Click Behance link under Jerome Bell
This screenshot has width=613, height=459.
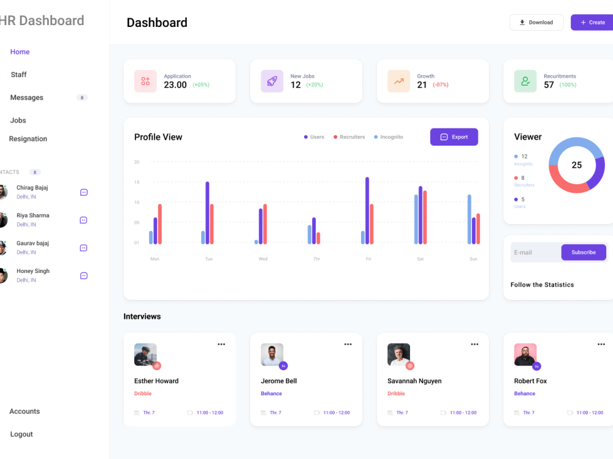[272, 394]
